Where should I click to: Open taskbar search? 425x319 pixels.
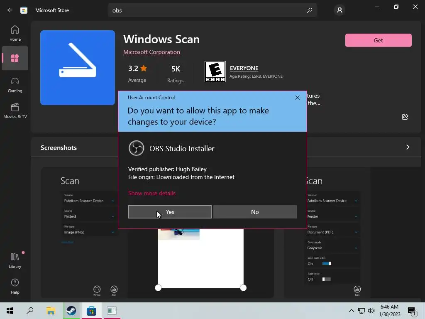pyautogui.click(x=30, y=311)
